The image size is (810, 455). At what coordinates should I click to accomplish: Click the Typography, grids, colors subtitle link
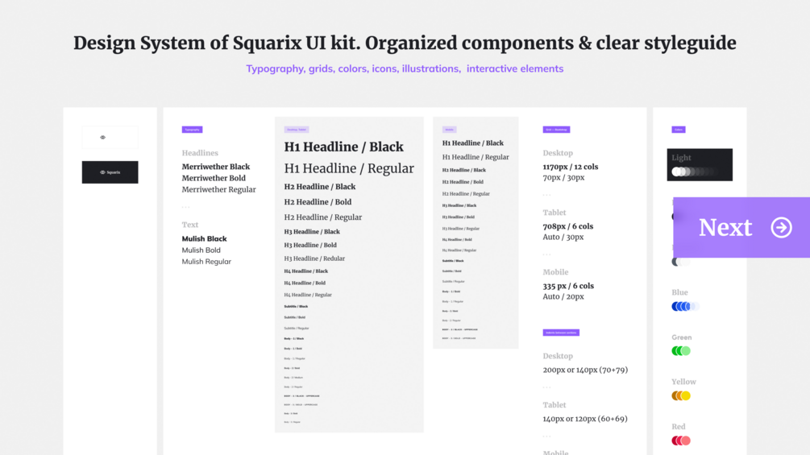click(x=405, y=68)
